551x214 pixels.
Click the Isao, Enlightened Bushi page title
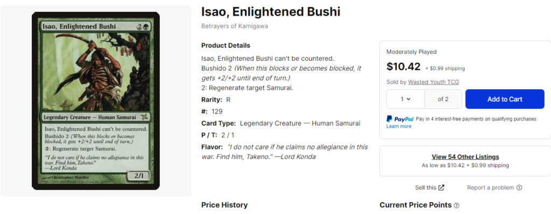click(x=271, y=12)
